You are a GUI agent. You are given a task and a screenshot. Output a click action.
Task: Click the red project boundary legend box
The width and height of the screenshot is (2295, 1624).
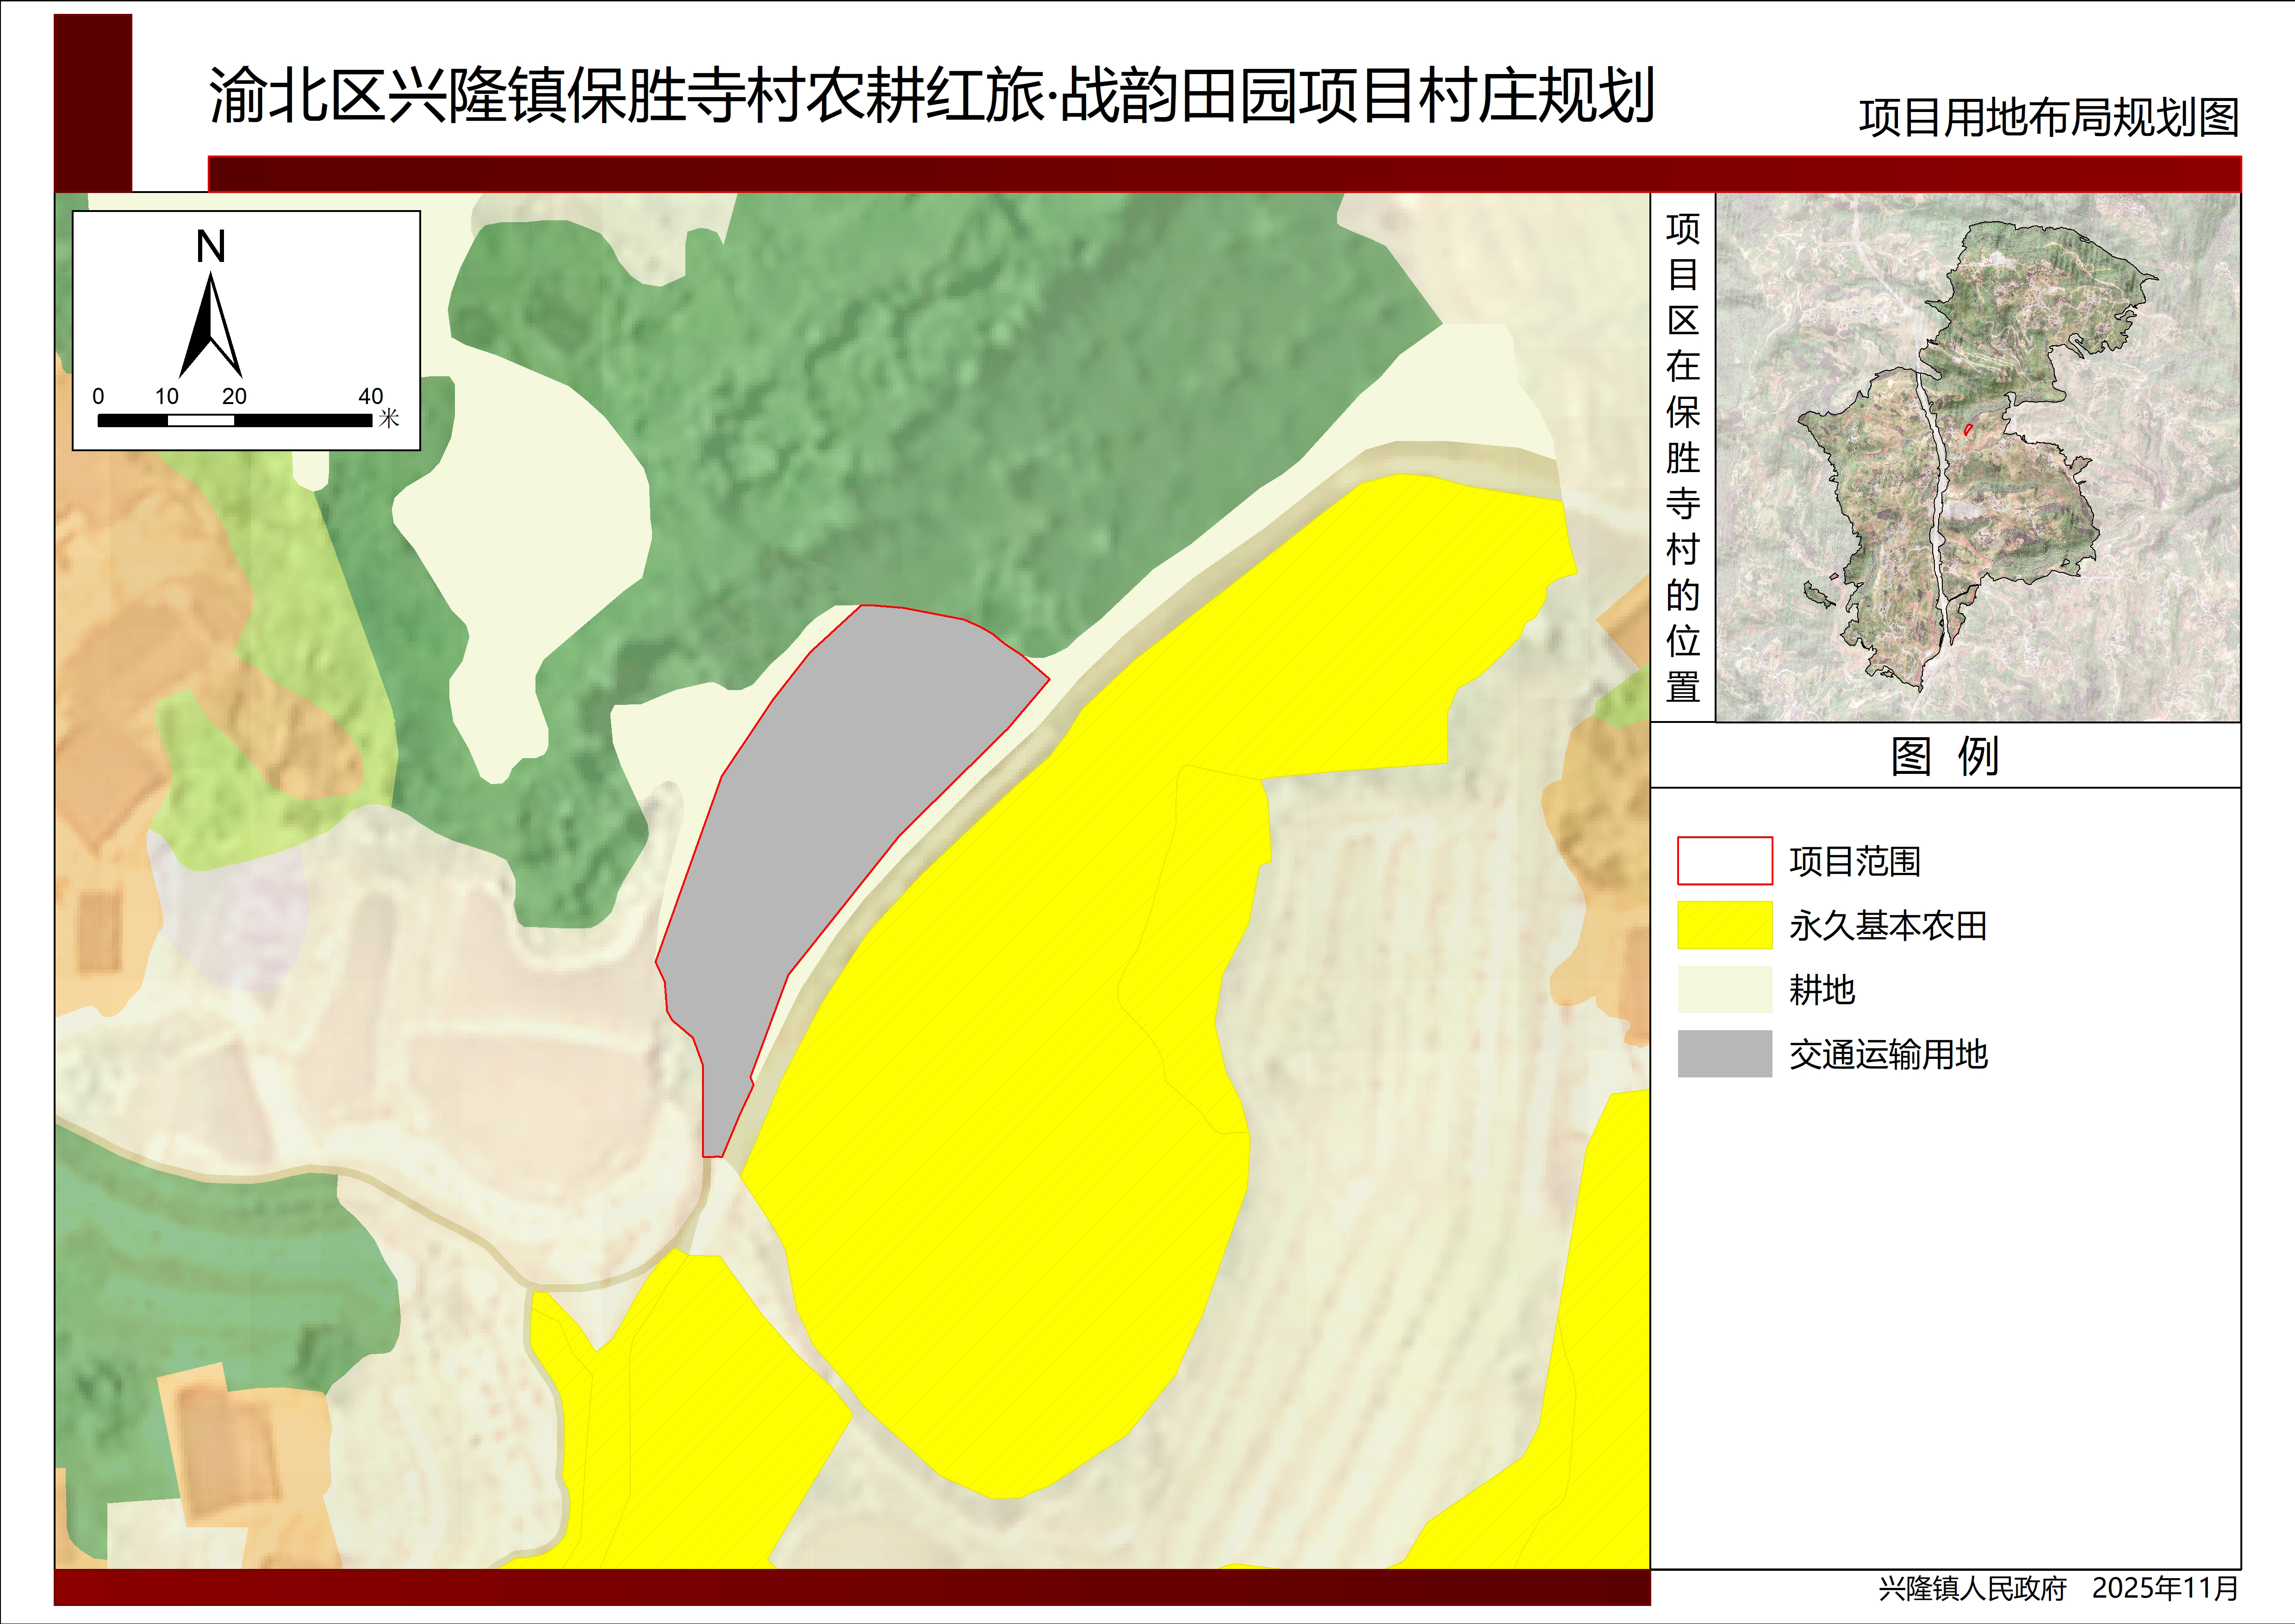coord(1724,861)
